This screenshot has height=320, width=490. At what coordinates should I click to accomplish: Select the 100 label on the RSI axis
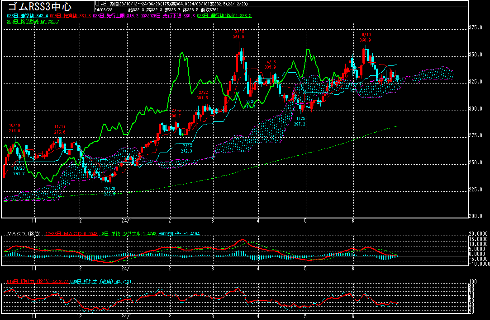[473, 281]
